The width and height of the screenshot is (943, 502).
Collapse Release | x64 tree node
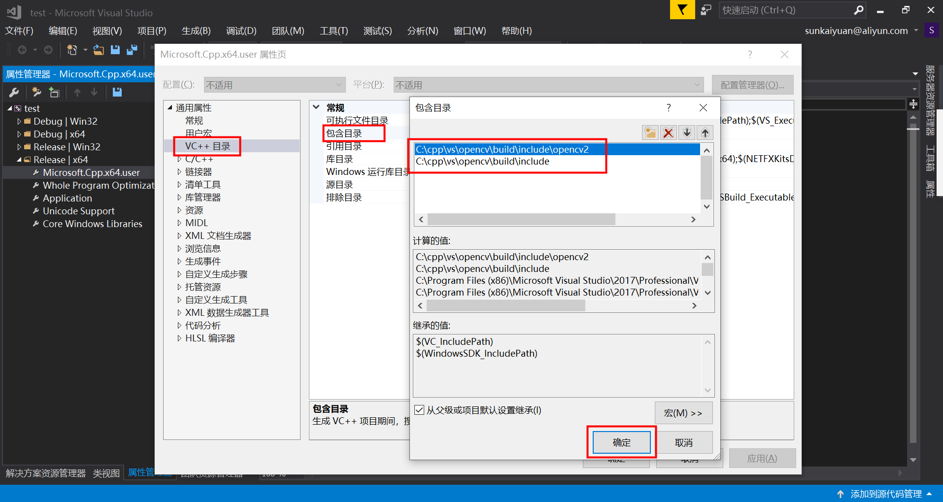point(19,160)
